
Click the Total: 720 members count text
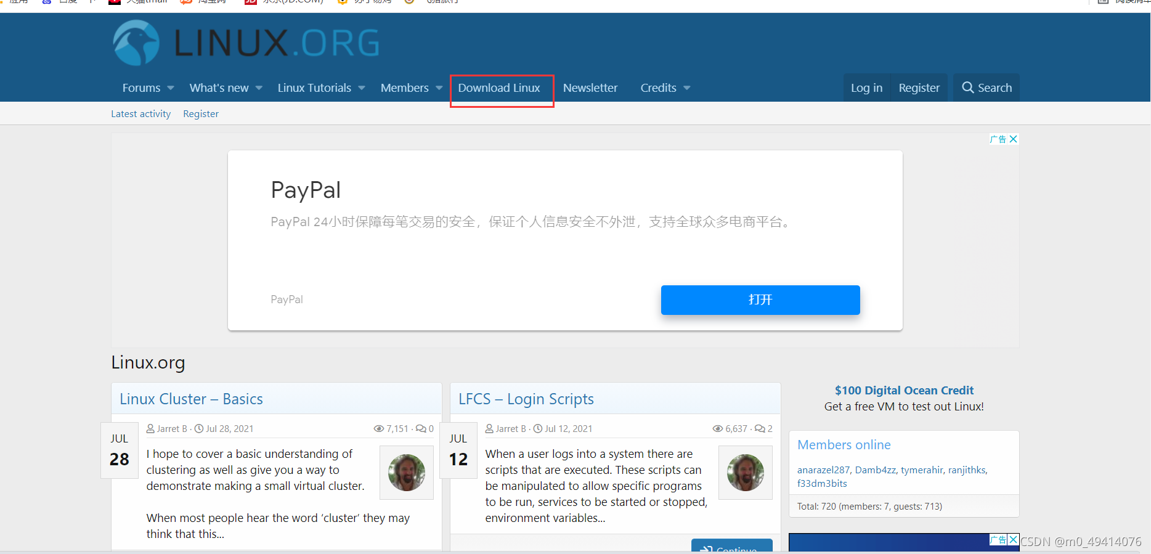click(869, 507)
